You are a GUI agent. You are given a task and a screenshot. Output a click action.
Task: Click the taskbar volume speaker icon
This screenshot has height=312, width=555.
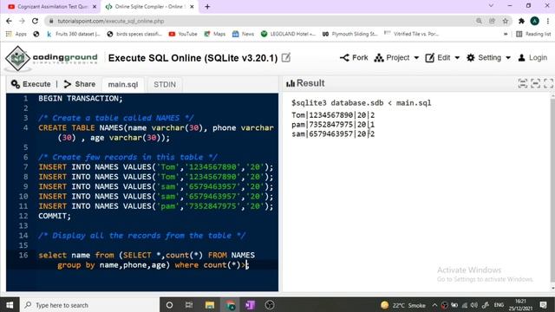474,305
